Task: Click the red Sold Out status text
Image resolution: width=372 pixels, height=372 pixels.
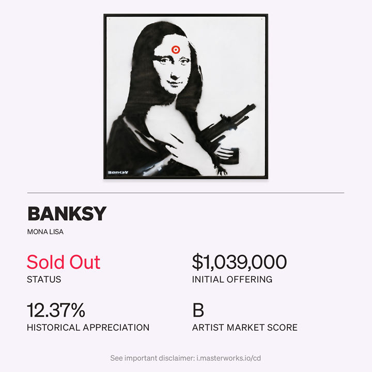Action: pos(64,262)
